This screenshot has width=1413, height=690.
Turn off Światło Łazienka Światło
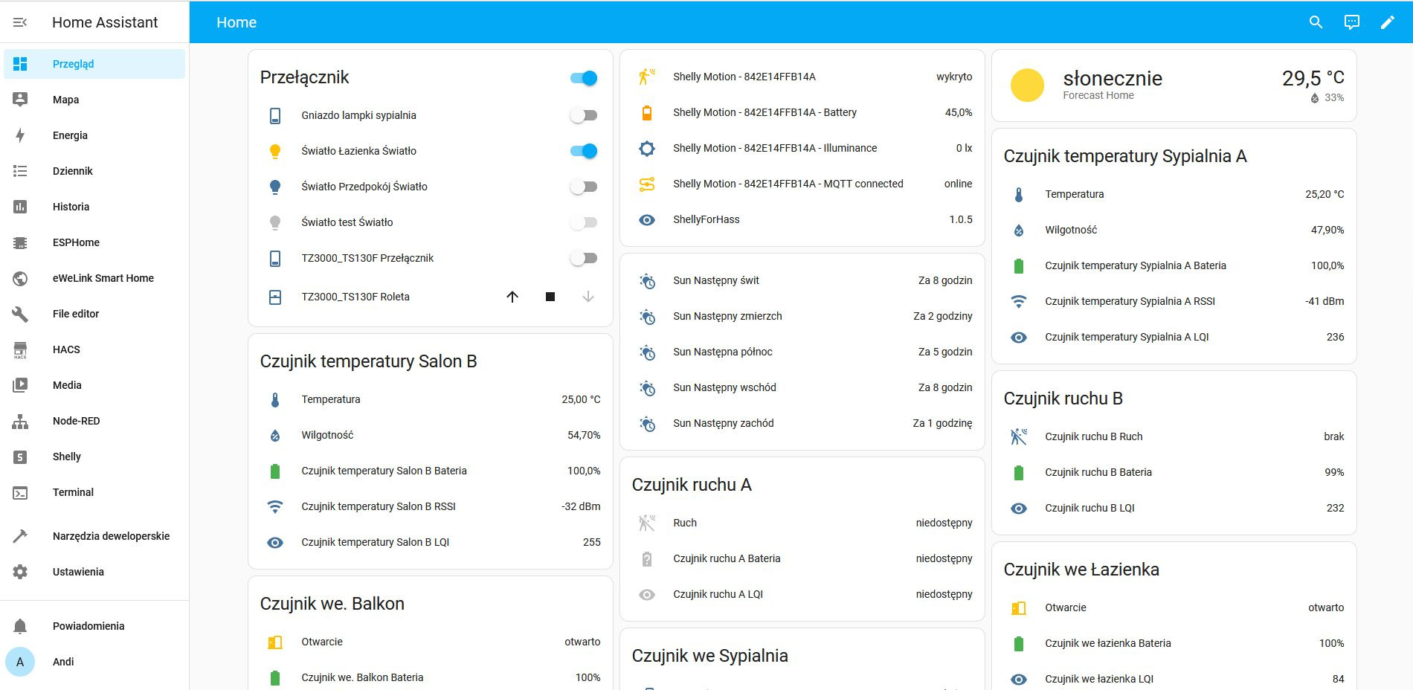pyautogui.click(x=585, y=150)
